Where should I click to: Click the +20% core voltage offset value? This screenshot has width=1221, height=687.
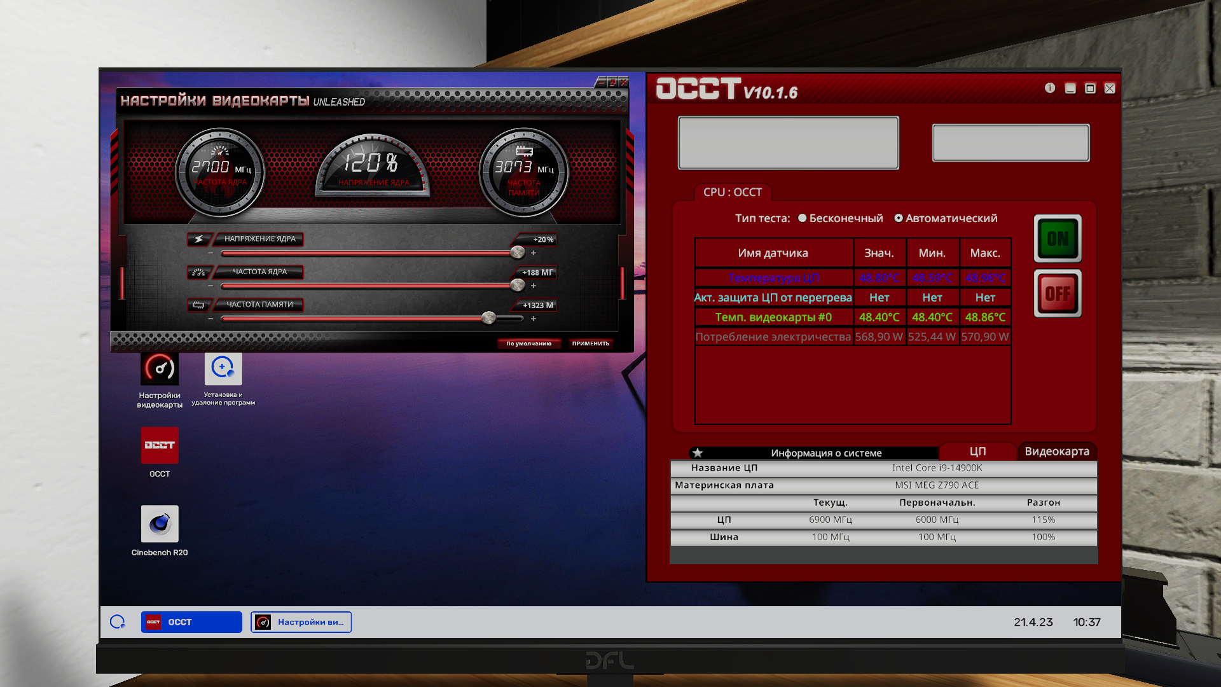coord(543,240)
